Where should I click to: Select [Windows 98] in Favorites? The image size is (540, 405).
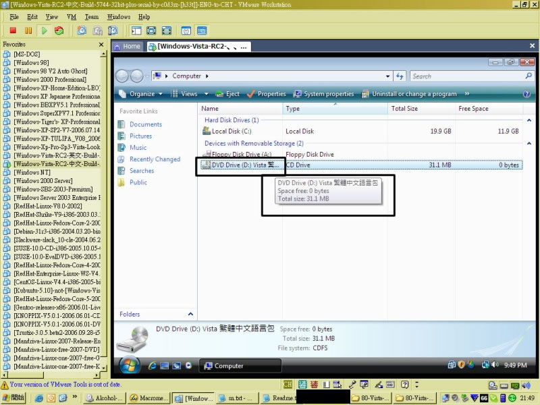[31, 63]
